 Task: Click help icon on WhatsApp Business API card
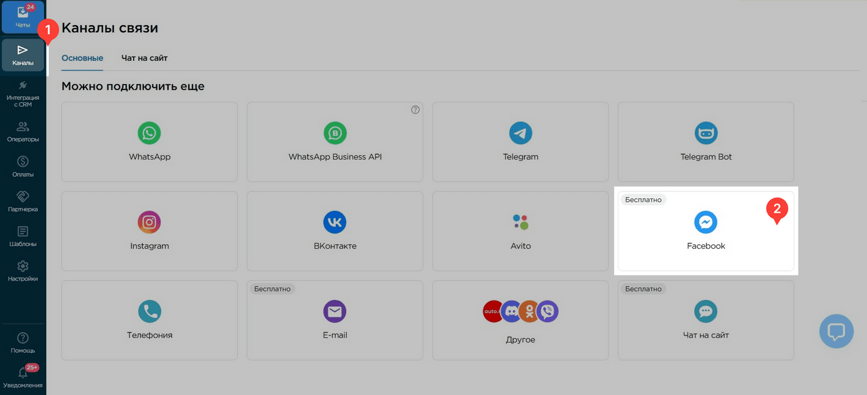415,110
